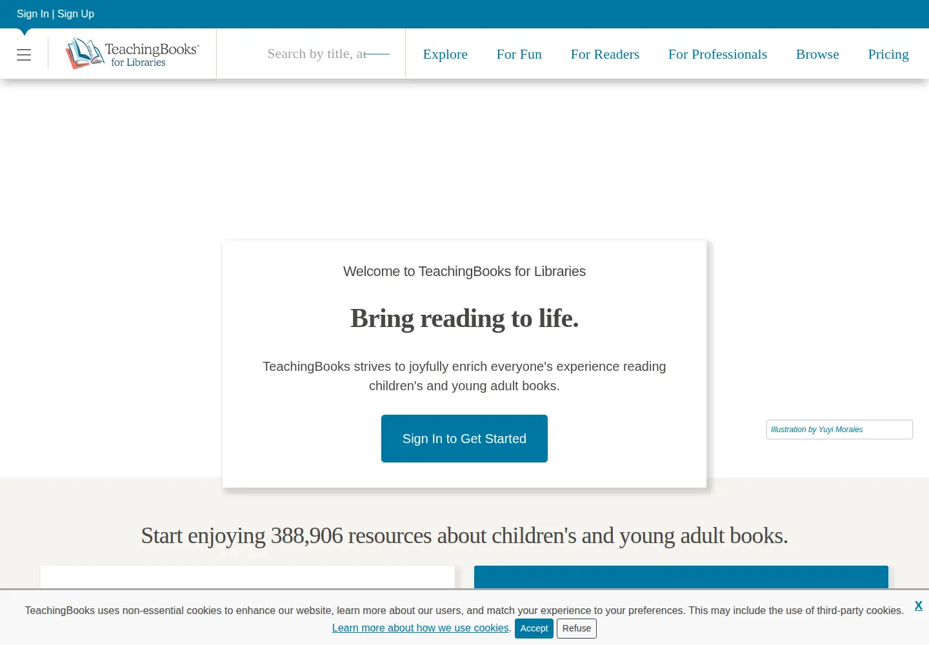
Task: Open the For Fun menu
Action: pos(519,54)
